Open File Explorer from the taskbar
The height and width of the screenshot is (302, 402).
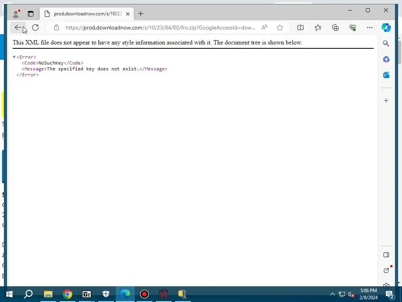48,294
